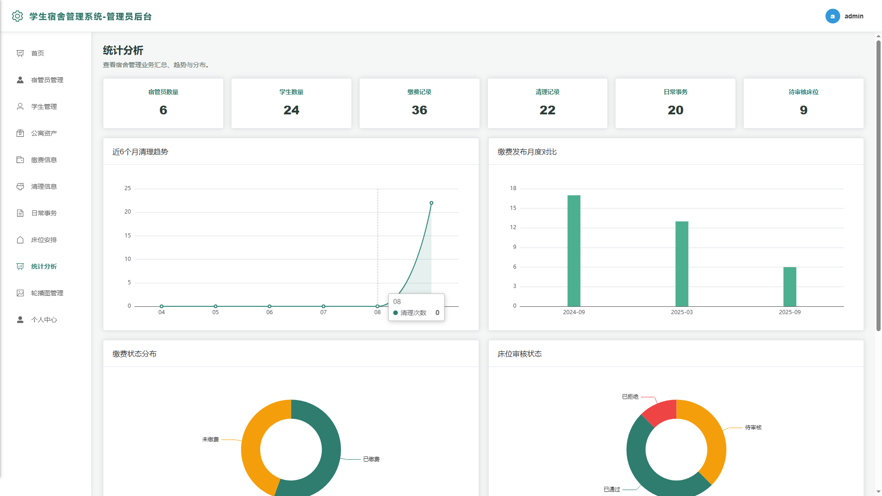The image size is (882, 496).
Task: Open the 首页 menu item
Action: coord(46,53)
